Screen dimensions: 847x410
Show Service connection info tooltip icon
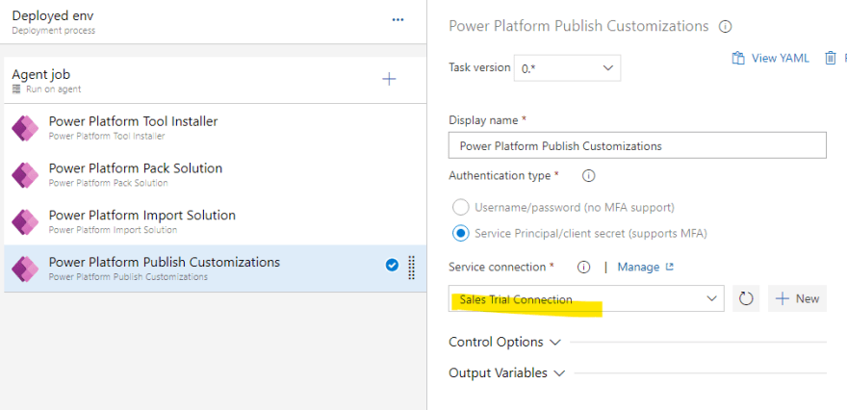(583, 267)
